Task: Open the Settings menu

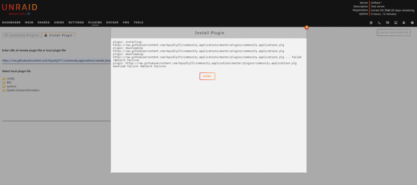Action: click(76, 22)
